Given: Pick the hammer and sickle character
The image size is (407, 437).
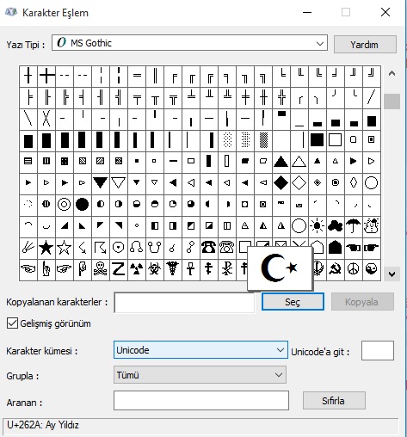Looking at the screenshot, I should click(335, 269).
